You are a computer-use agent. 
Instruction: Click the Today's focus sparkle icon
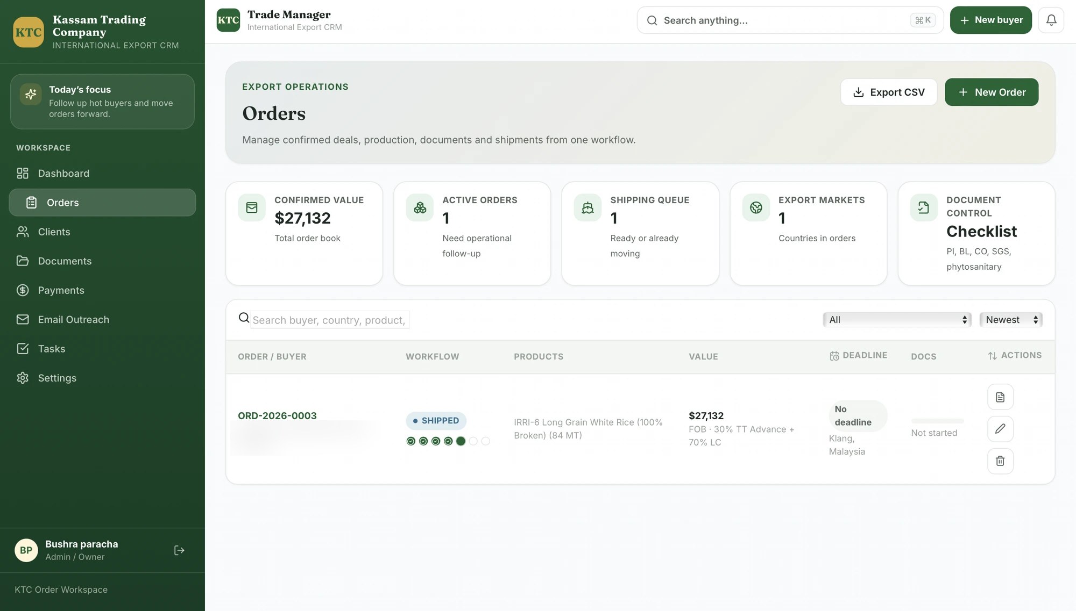click(31, 94)
